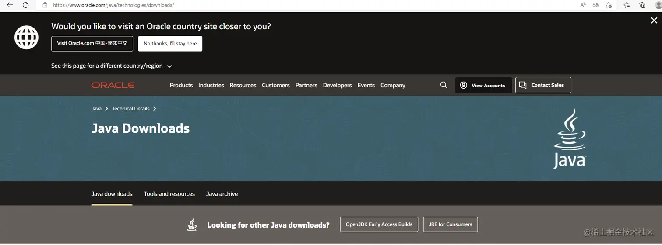Click the Oracle logo
The height and width of the screenshot is (245, 662).
tap(113, 85)
